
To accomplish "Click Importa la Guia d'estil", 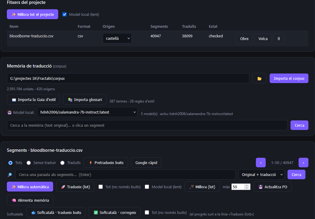I will pos(33,99).
